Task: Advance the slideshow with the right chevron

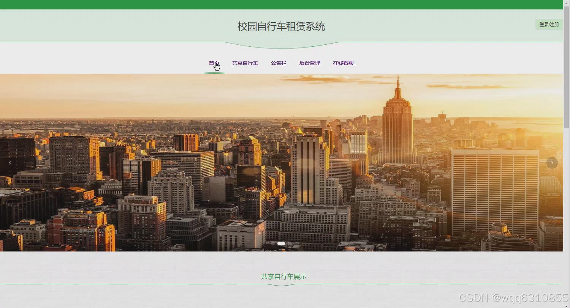Action: pos(552,162)
